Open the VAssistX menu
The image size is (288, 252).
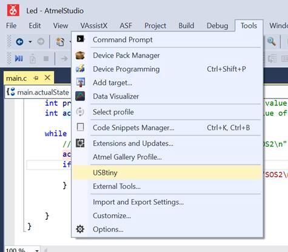point(94,26)
